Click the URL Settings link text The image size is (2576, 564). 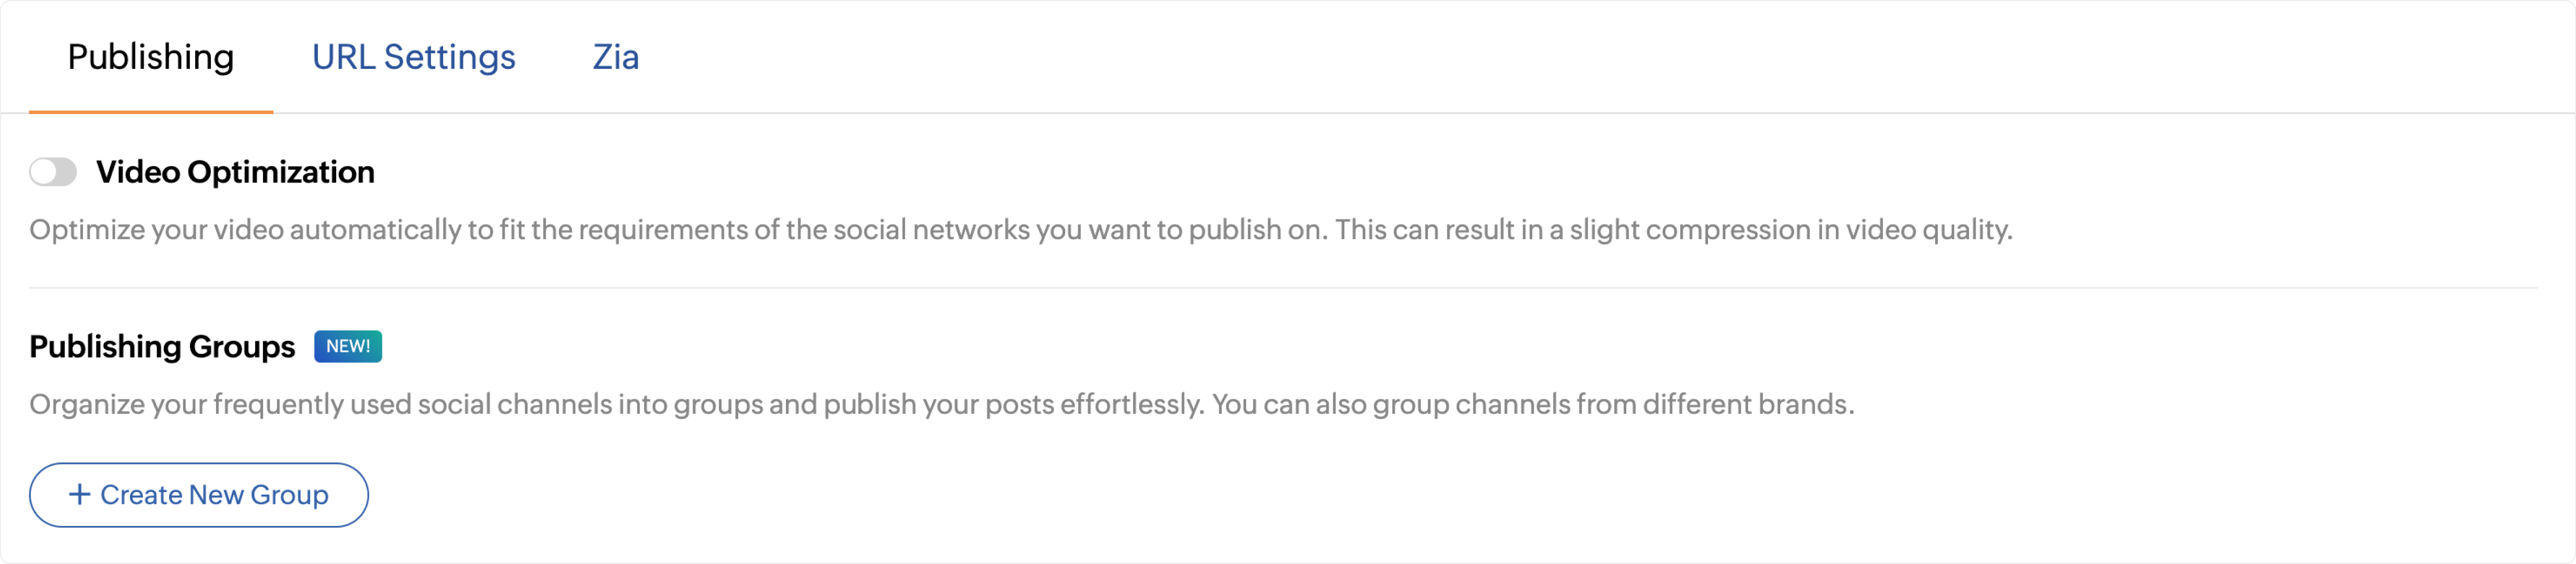pos(413,57)
